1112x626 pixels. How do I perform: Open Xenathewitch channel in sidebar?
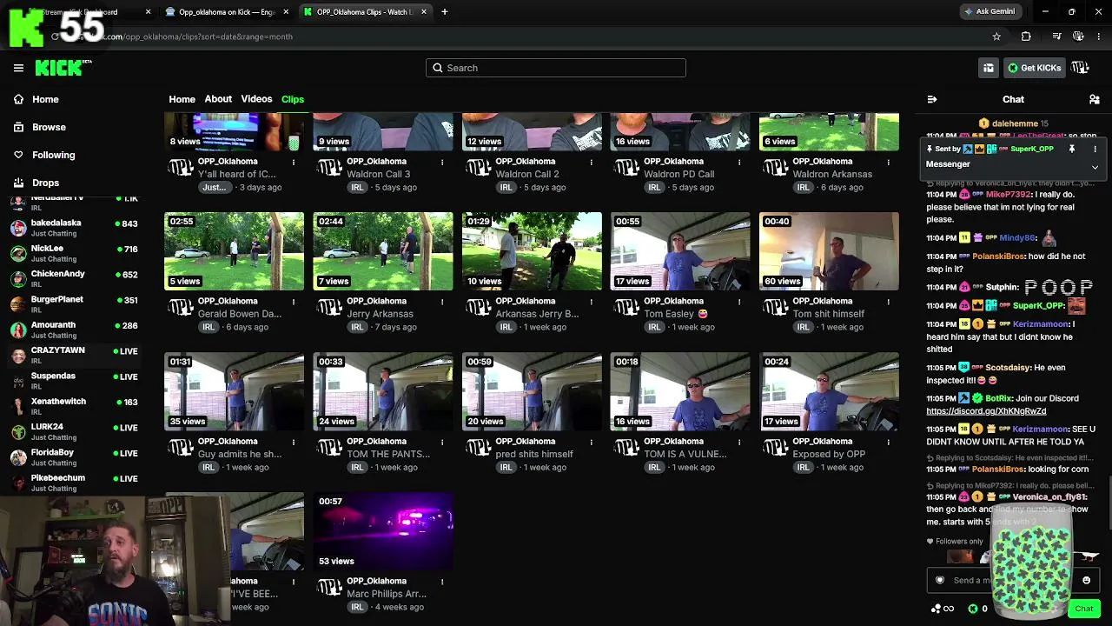(x=75, y=406)
